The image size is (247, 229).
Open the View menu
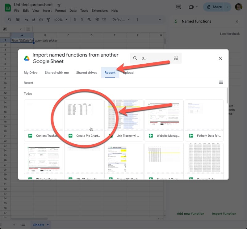pos(36,11)
